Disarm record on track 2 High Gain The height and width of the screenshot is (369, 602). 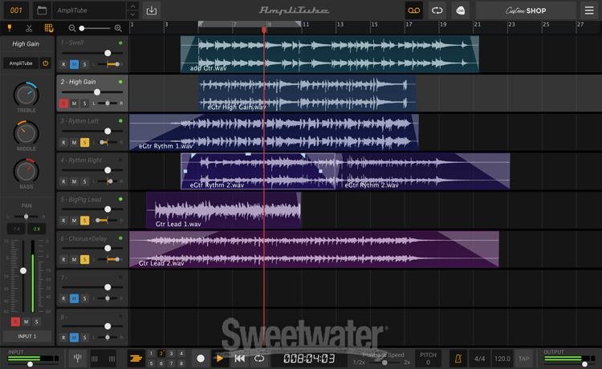click(x=63, y=103)
